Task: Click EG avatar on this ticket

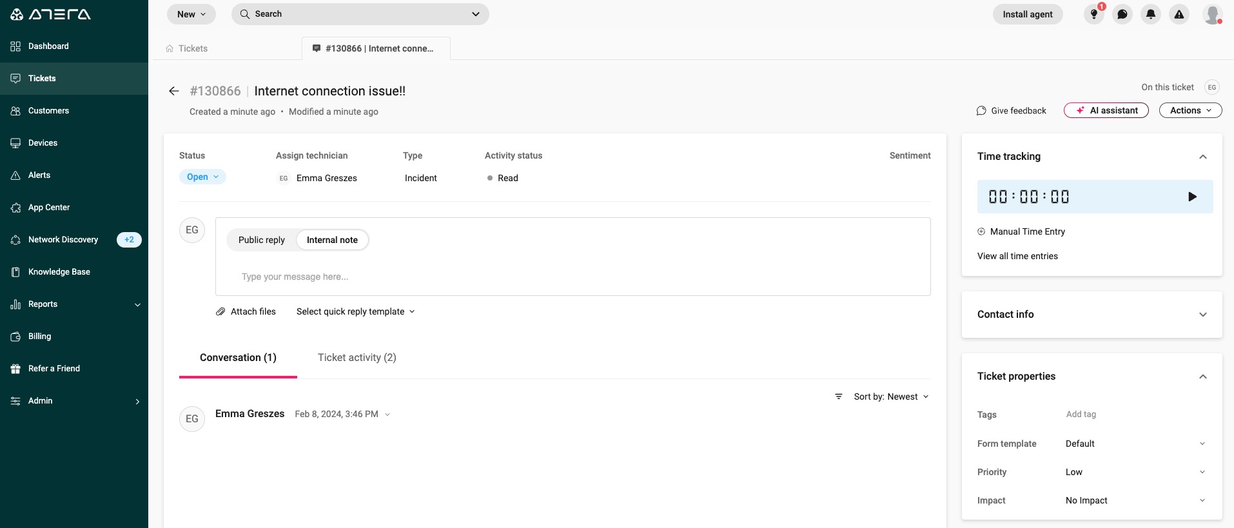Action: 1212,87
